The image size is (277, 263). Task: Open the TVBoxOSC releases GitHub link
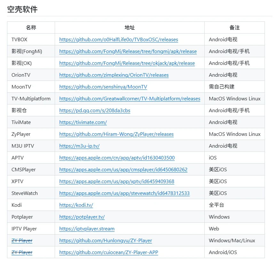pos(118,40)
